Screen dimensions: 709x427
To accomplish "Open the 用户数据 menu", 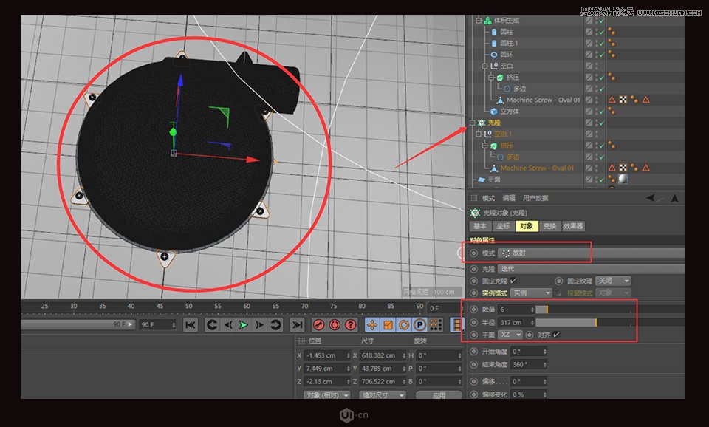I will coord(535,198).
